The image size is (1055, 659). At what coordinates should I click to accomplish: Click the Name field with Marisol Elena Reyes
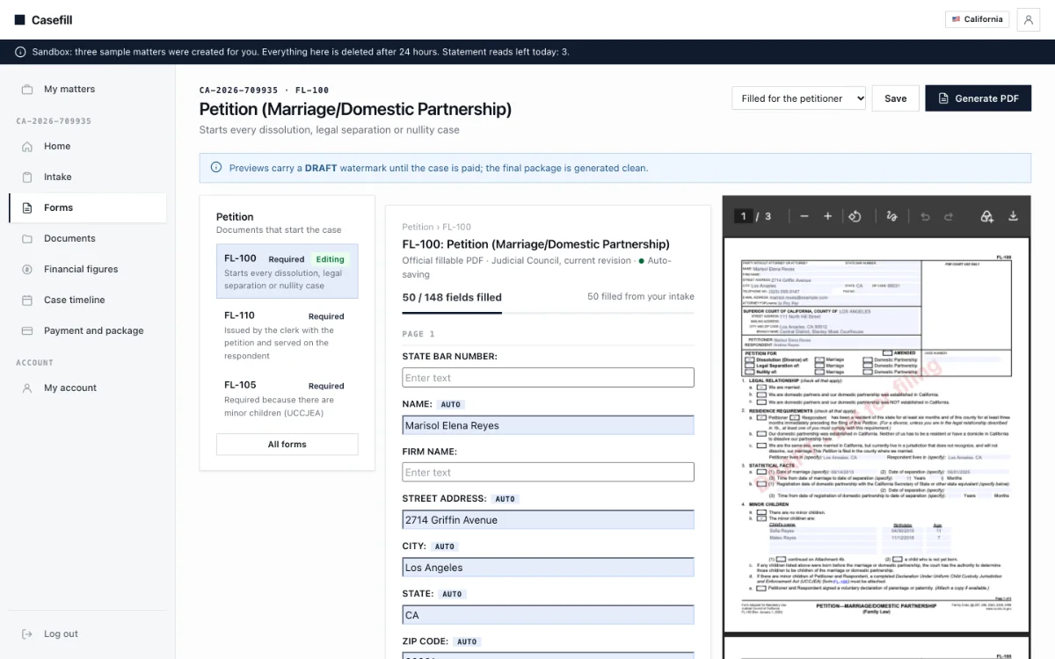click(x=549, y=425)
